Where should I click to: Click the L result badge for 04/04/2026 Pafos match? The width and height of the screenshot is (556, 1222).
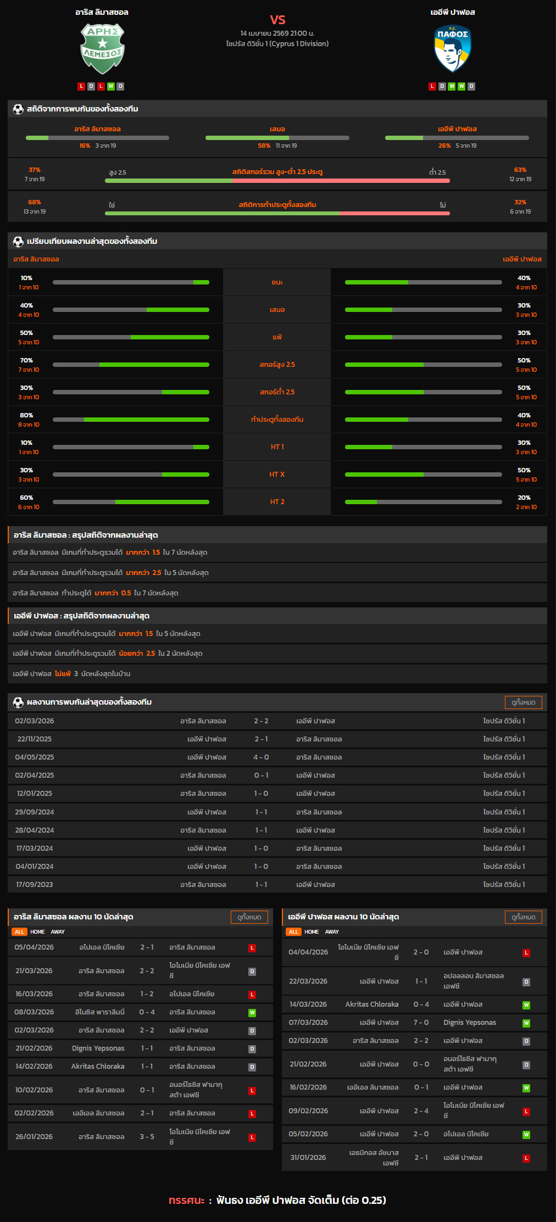526,953
